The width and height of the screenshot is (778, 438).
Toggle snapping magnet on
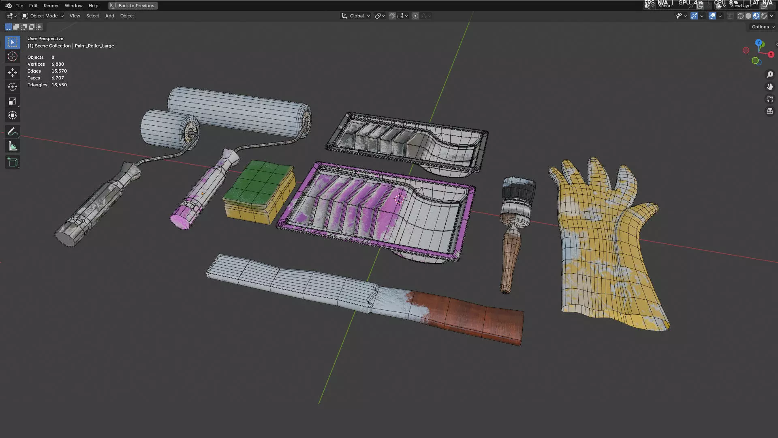(x=392, y=16)
